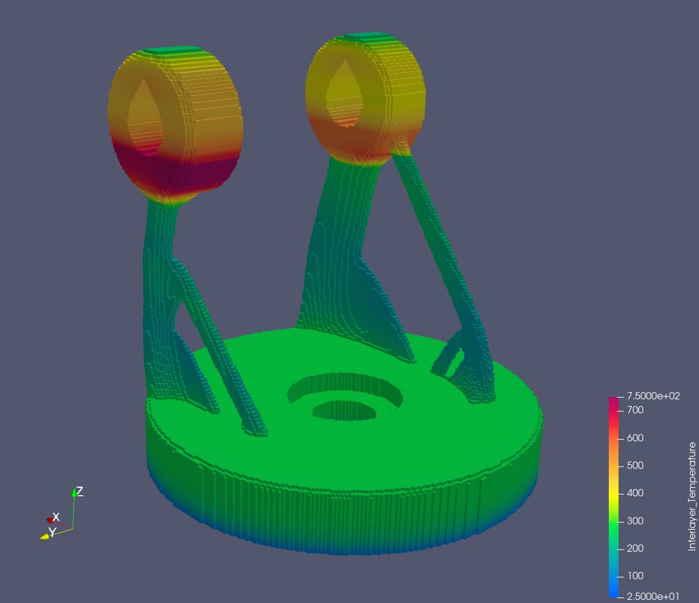Click the green Z axis of orientation widget

point(74,508)
